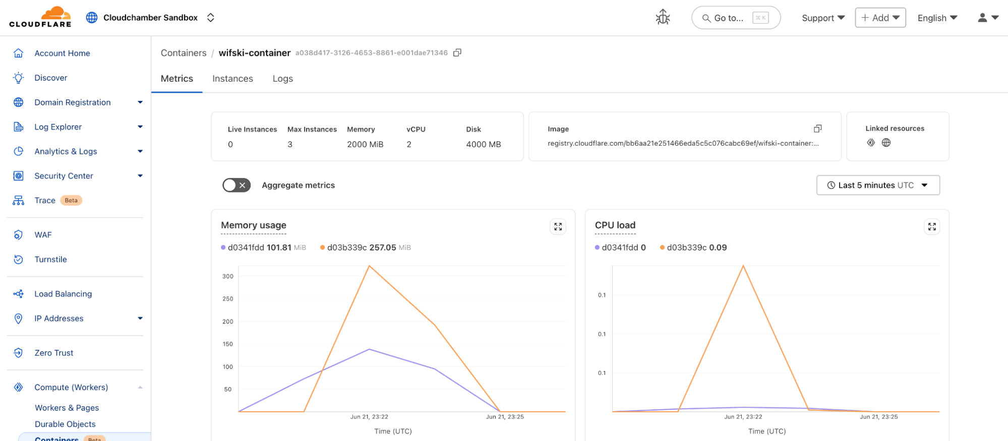
Task: Open Trace Beta page
Action: (45, 201)
